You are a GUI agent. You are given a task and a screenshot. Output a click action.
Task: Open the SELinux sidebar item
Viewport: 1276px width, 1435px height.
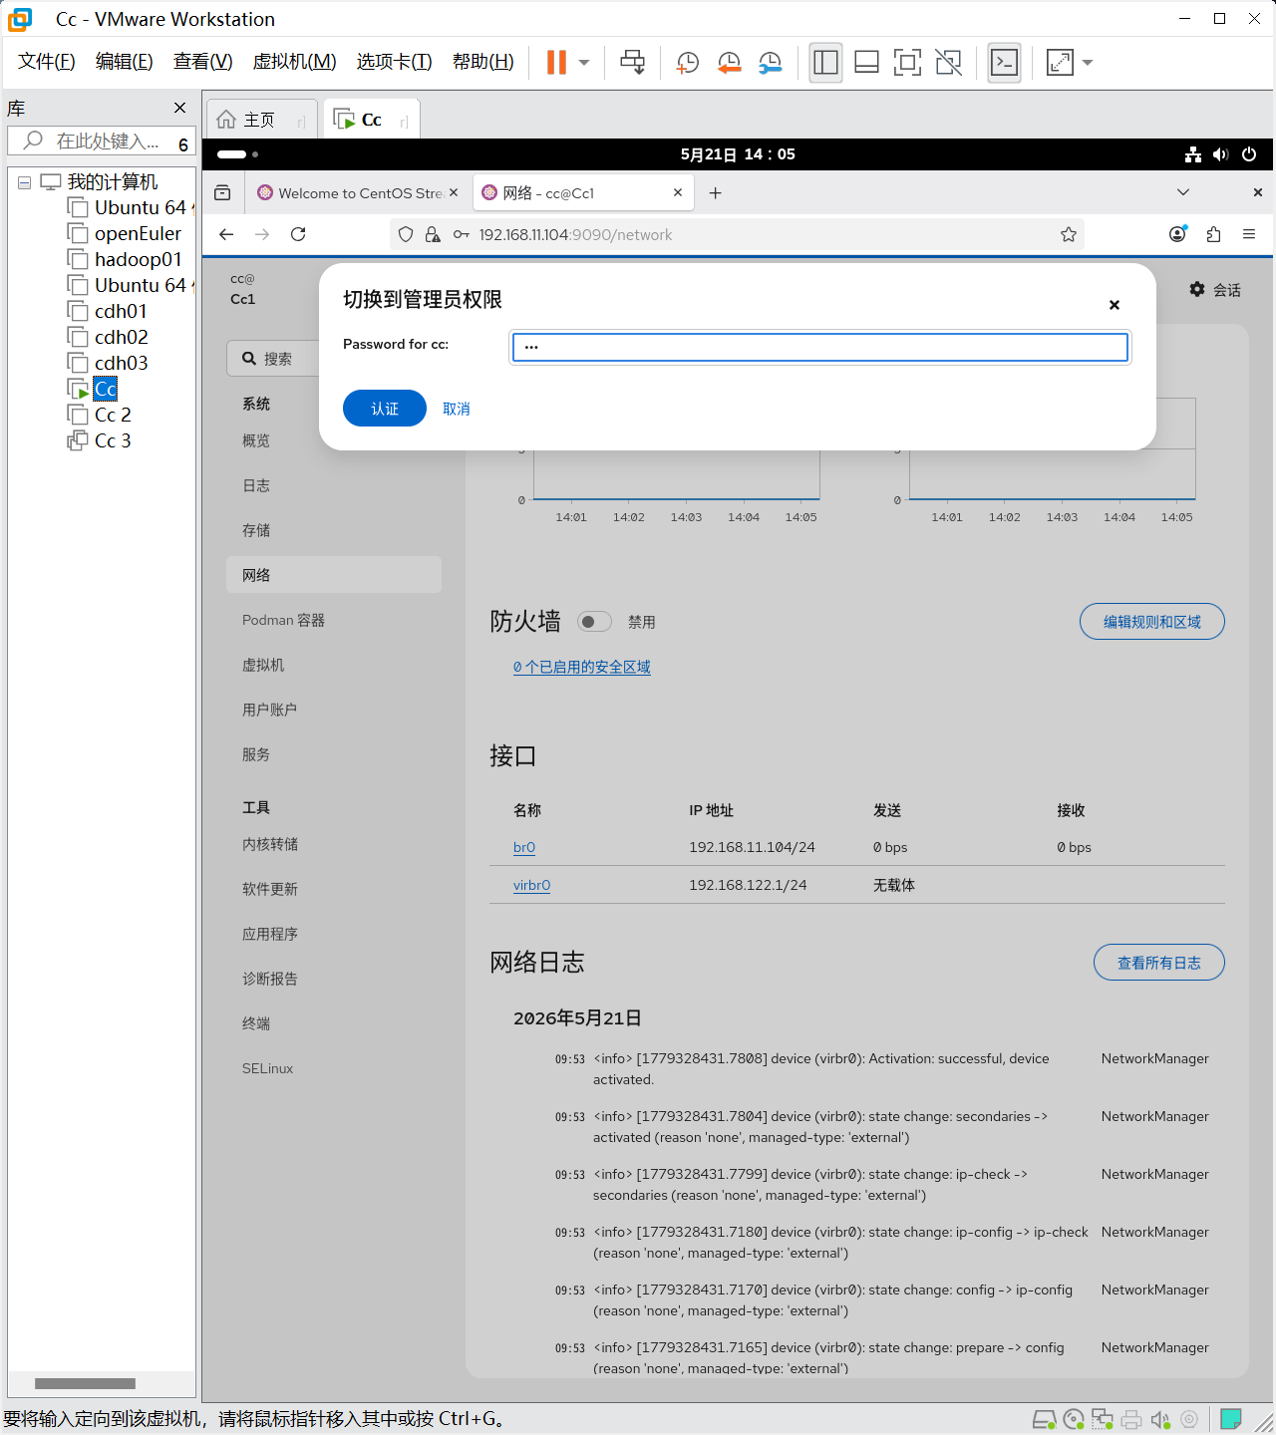(x=334, y=1068)
